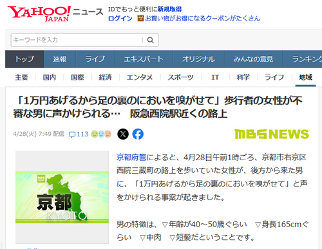Share article on Facebook icon
This screenshot has height=249, width=322.
[x=138, y=134]
